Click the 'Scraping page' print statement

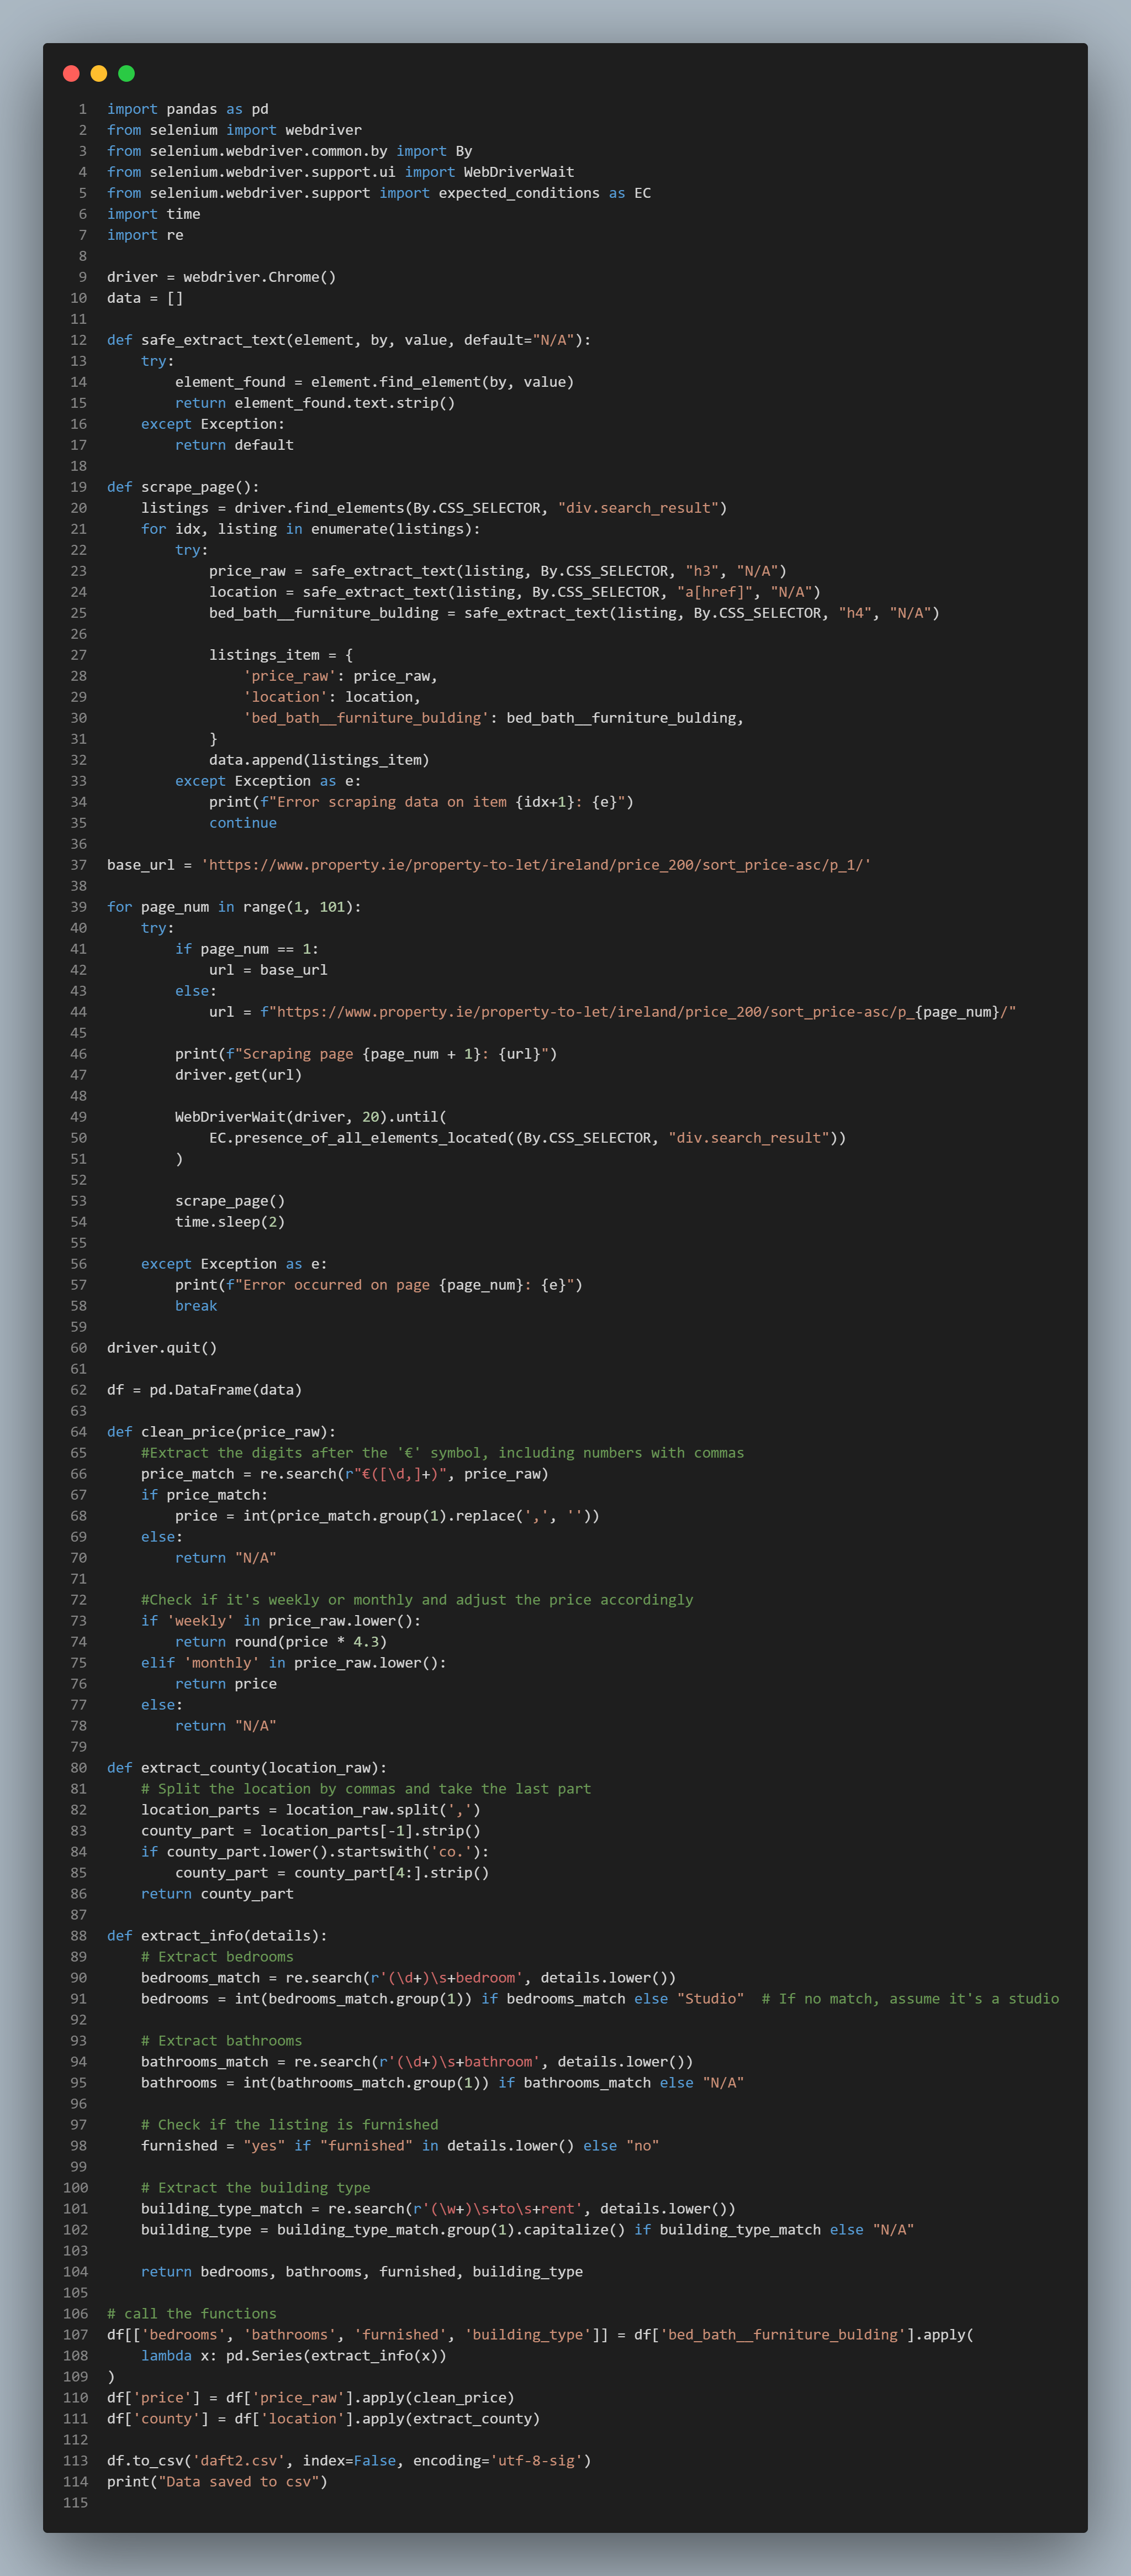(x=366, y=1054)
